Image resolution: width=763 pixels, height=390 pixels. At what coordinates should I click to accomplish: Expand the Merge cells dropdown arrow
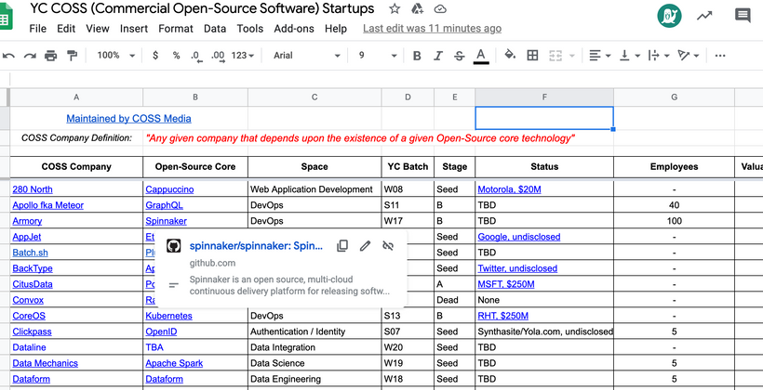pyautogui.click(x=571, y=56)
